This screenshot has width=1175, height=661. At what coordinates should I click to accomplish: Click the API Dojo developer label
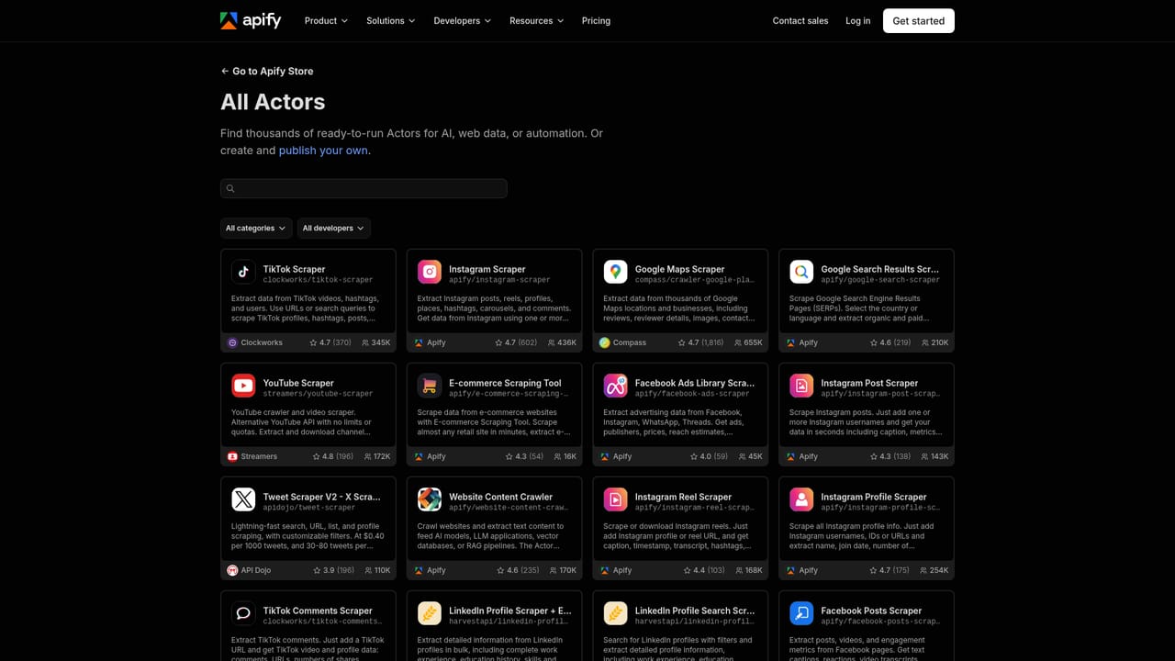click(249, 570)
